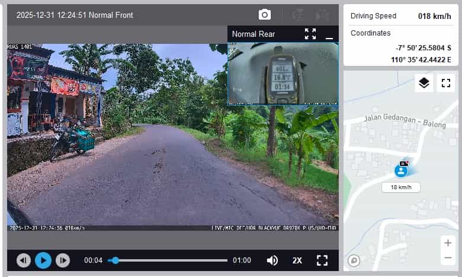Zoom in on the map

click(448, 243)
